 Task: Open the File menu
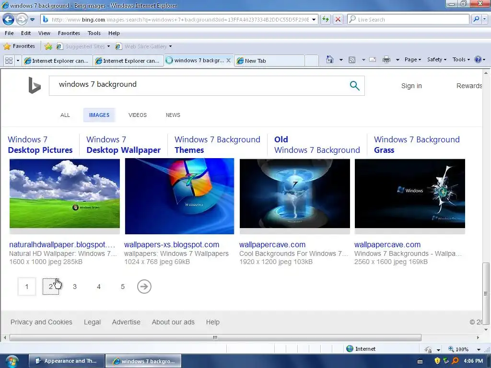click(9, 33)
